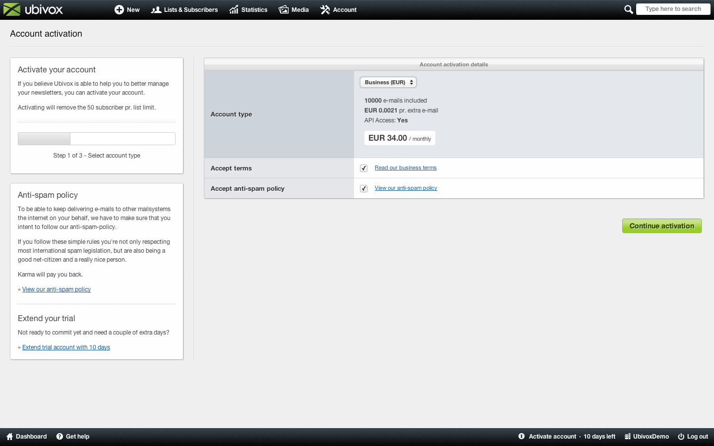The image size is (714, 446).
Task: Open 'View our anti-spam policy' link in details table
Action: click(406, 188)
